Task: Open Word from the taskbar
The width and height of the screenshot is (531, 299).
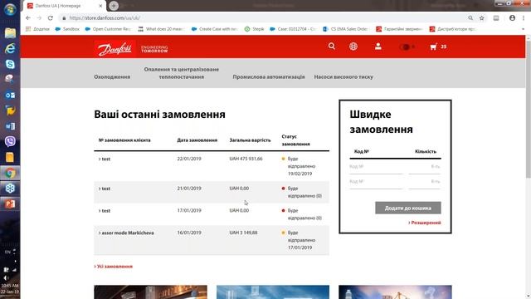Action: pos(10,126)
